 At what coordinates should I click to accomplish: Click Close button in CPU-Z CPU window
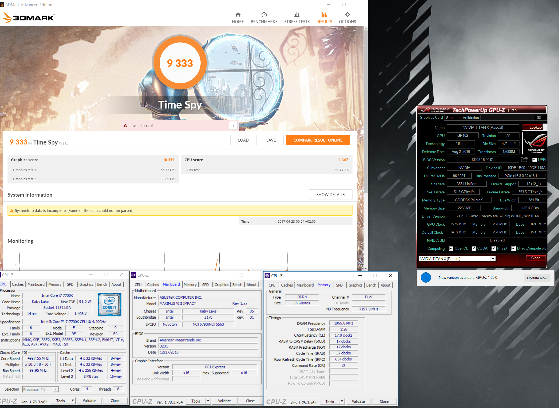(115, 400)
